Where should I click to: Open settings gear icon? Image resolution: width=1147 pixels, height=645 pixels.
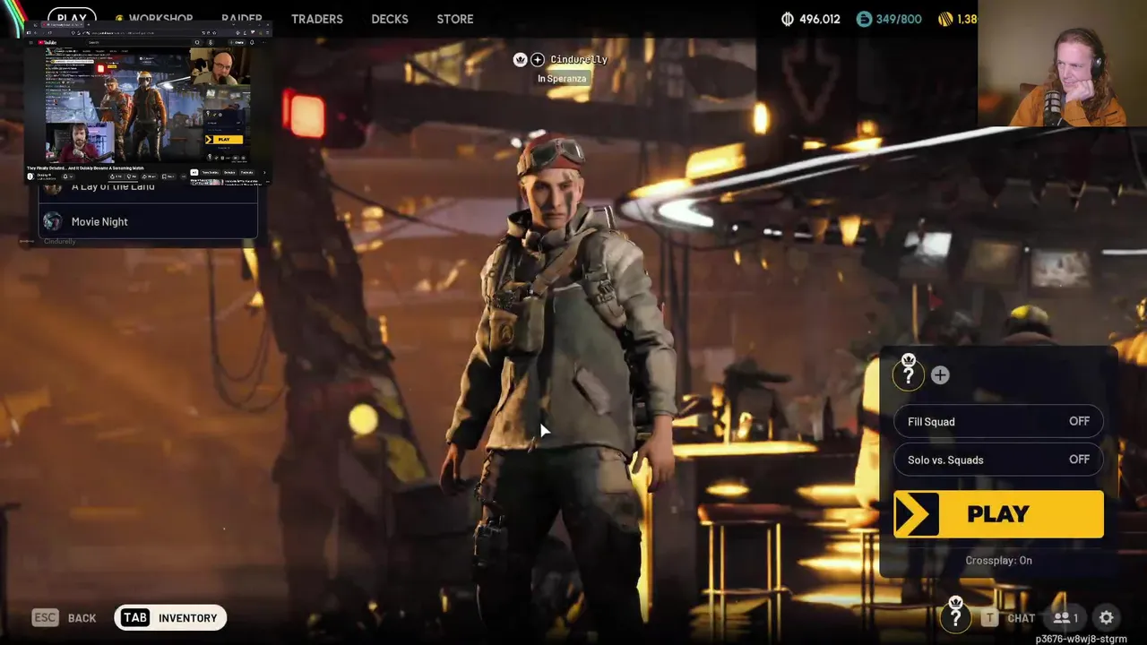pyautogui.click(x=1107, y=617)
